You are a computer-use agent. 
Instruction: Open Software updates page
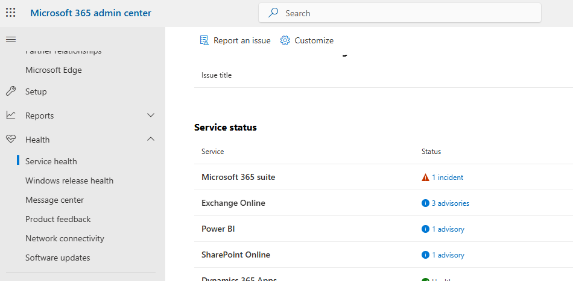[58, 258]
